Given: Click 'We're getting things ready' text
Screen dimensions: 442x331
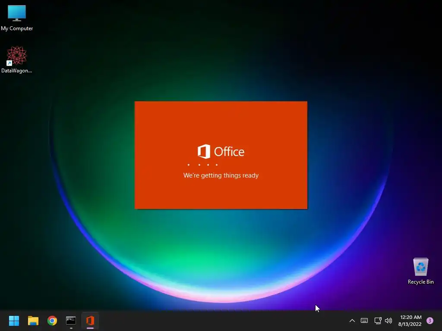Looking at the screenshot, I should [221, 175].
